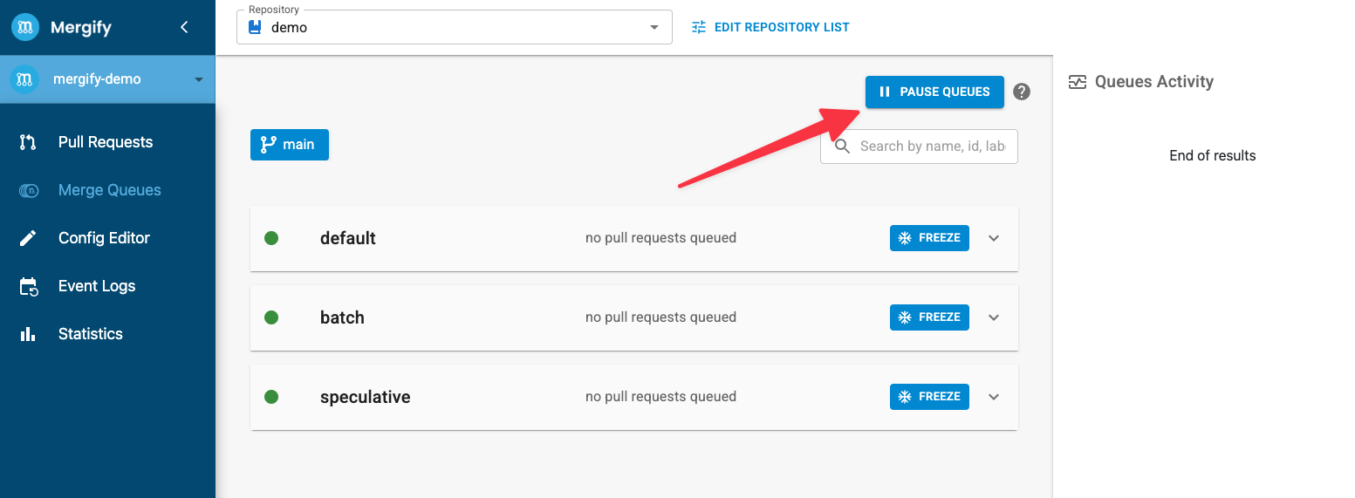Click the speculative queue name
The image size is (1355, 498).
pyautogui.click(x=365, y=397)
